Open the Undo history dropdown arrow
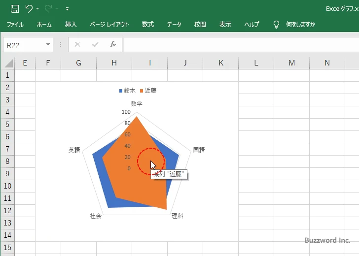Viewport: 359px width, 256px height. [x=37, y=9]
